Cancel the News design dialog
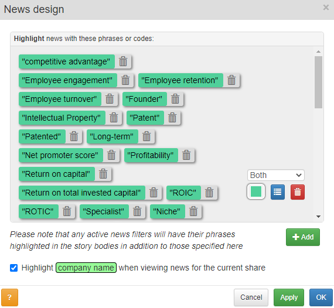The height and width of the screenshot is (308, 334). coord(251,297)
